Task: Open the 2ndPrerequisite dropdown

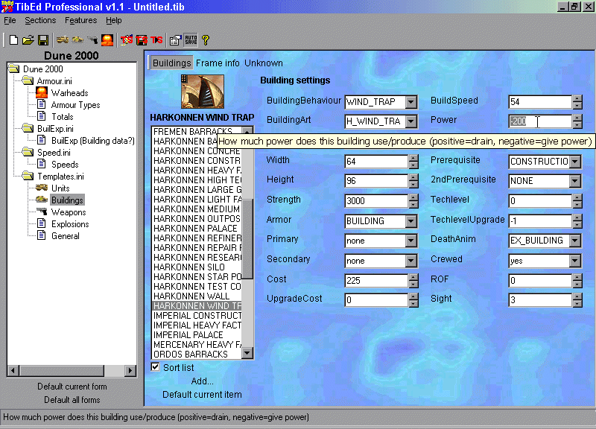Action: click(x=575, y=181)
